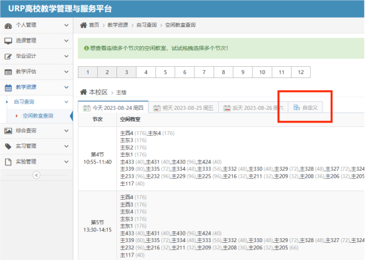
Task: Switch to the 明天 2023-08-25 周五 tab
Action: pos(183,108)
